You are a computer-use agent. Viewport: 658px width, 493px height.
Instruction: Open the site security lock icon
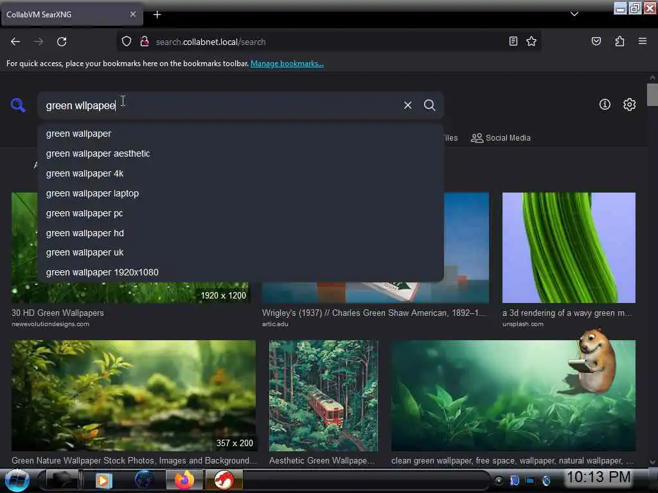click(145, 42)
